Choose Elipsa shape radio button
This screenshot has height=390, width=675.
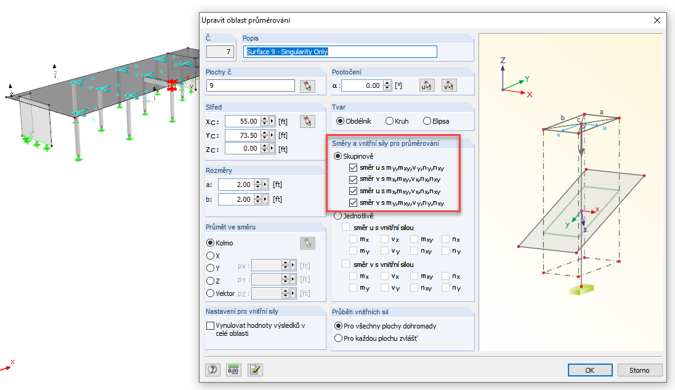coord(427,121)
